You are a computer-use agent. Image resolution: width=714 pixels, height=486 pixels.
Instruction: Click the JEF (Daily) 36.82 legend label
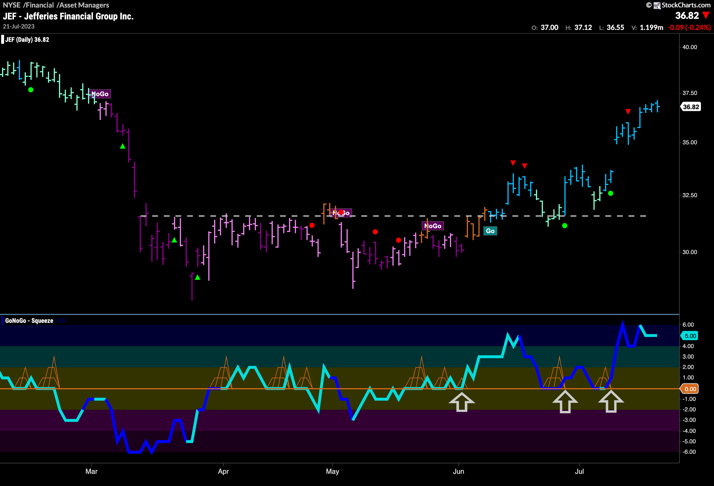coord(27,39)
